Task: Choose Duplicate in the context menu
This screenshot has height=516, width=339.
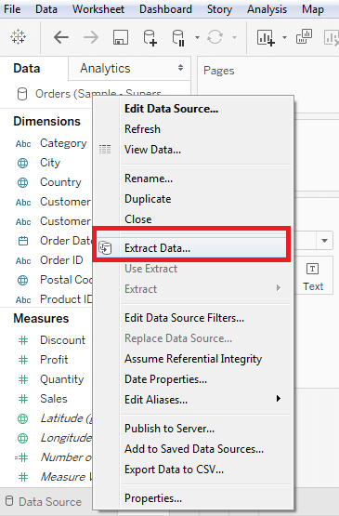Action: tap(148, 199)
